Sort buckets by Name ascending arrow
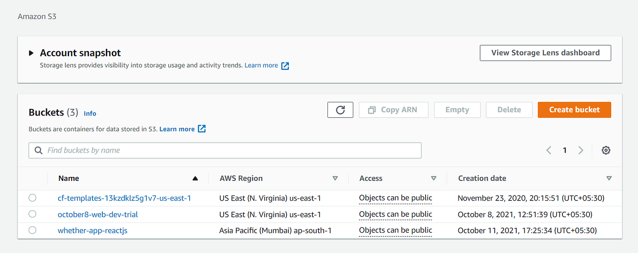Viewport: 638px width, 253px height. click(195, 178)
